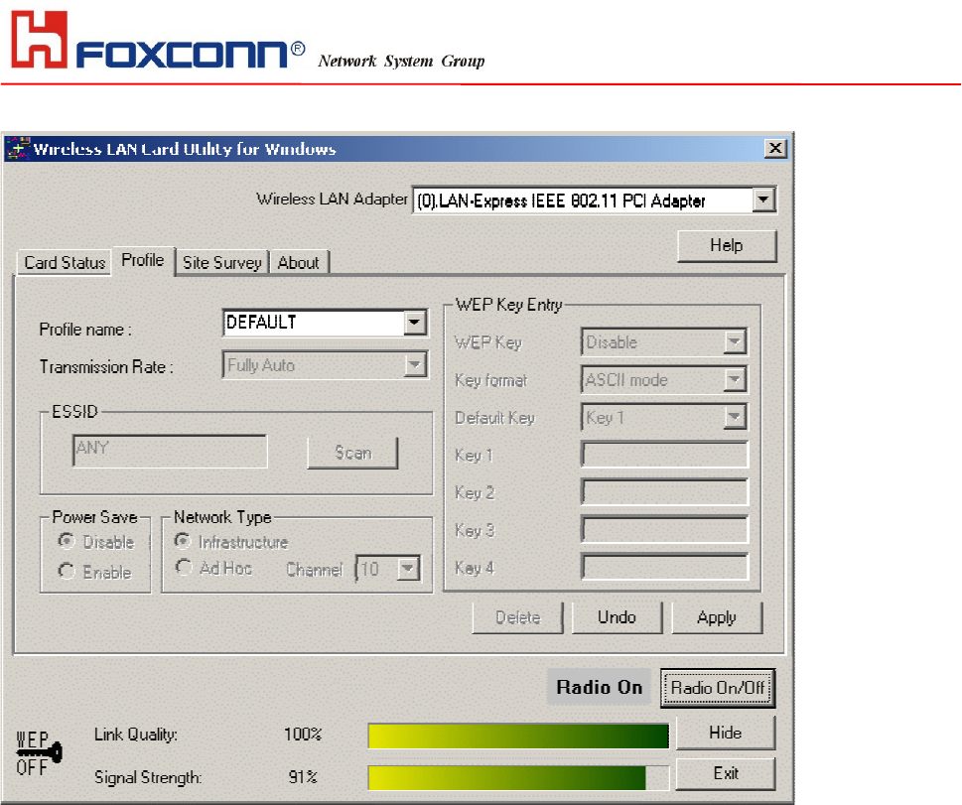Open the Site Survey tab

222,263
